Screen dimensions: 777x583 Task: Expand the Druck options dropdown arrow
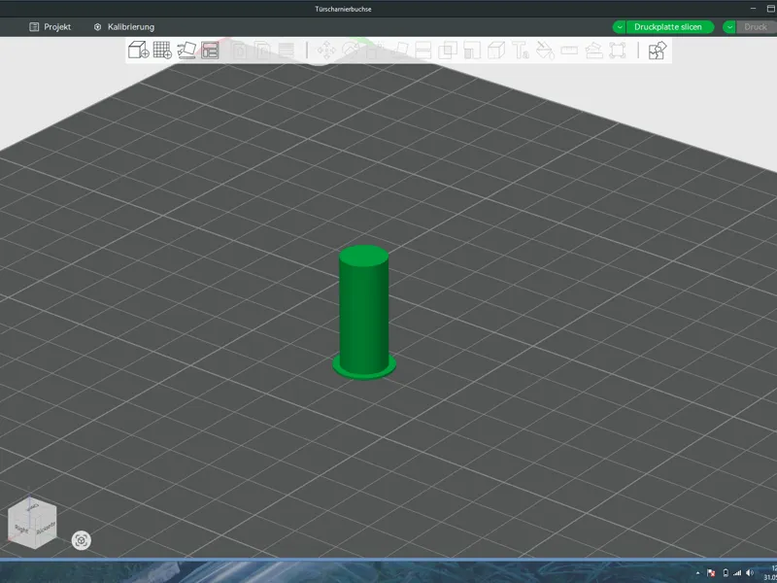pos(729,27)
